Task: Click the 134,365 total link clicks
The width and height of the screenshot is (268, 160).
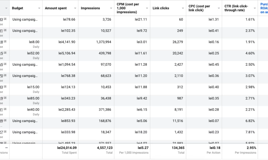Action: click(175, 148)
